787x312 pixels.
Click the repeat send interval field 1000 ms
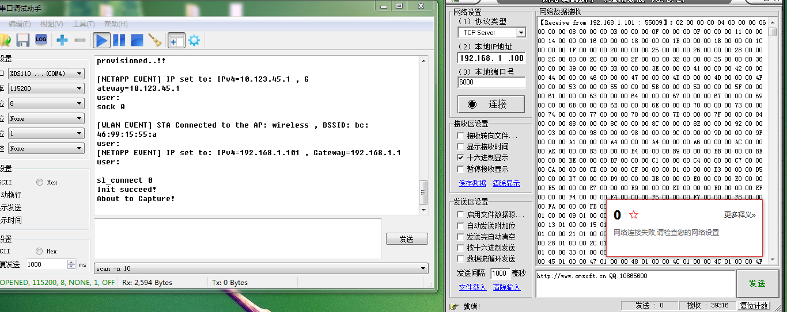pyautogui.click(x=46, y=264)
